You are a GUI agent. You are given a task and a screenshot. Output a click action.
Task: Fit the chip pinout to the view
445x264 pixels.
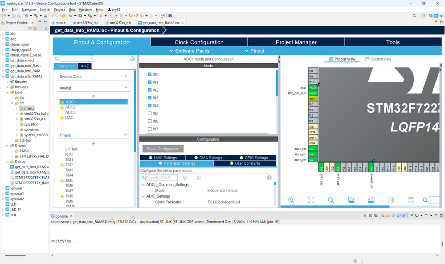(x=311, y=200)
